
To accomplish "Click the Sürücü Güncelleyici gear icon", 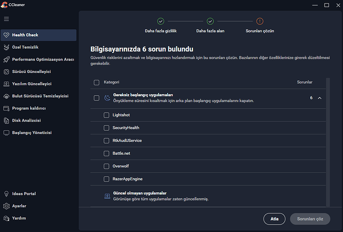I will pos(6,72).
